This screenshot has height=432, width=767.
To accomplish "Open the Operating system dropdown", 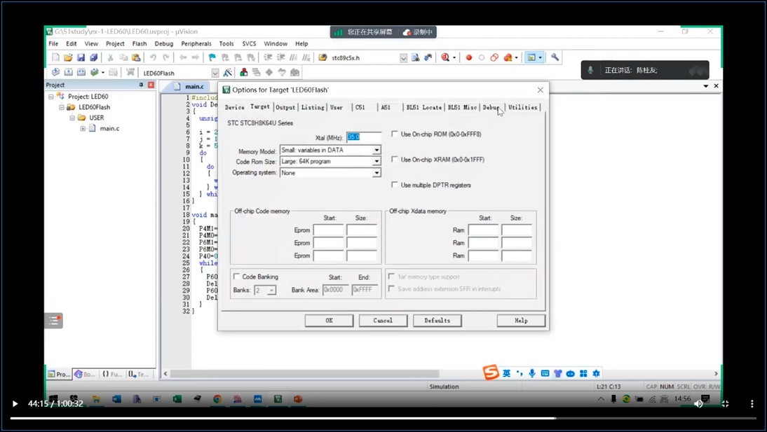I will pos(376,173).
